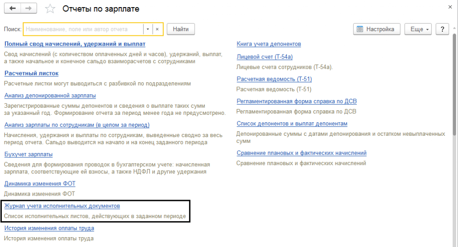
Task: Open Динамика изменения ФОТ report
Action: (39, 183)
